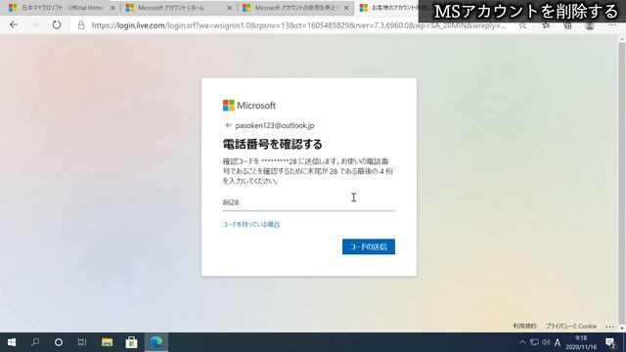Screen dimensions: 626x352
Task: Close the アカウントの使用を停止 tab
Action: point(346,8)
